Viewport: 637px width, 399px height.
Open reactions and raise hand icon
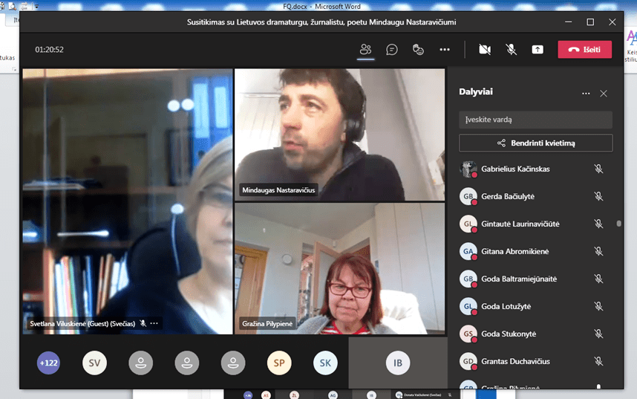[418, 50]
